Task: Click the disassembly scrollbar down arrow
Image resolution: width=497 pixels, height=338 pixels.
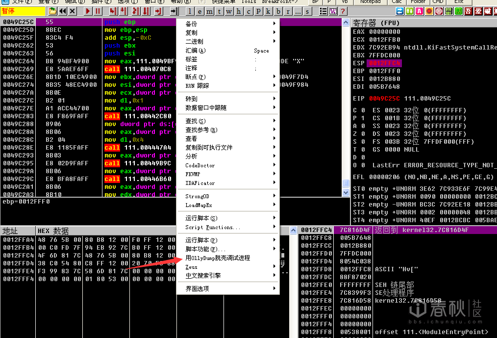Action: [x=346, y=193]
